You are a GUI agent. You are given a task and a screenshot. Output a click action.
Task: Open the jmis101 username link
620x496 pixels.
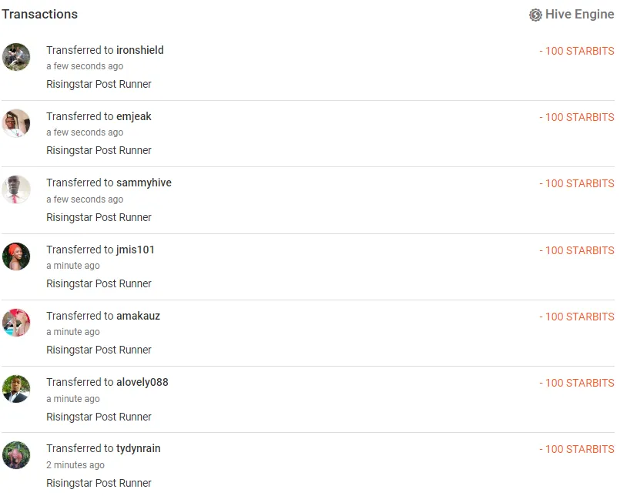click(136, 250)
